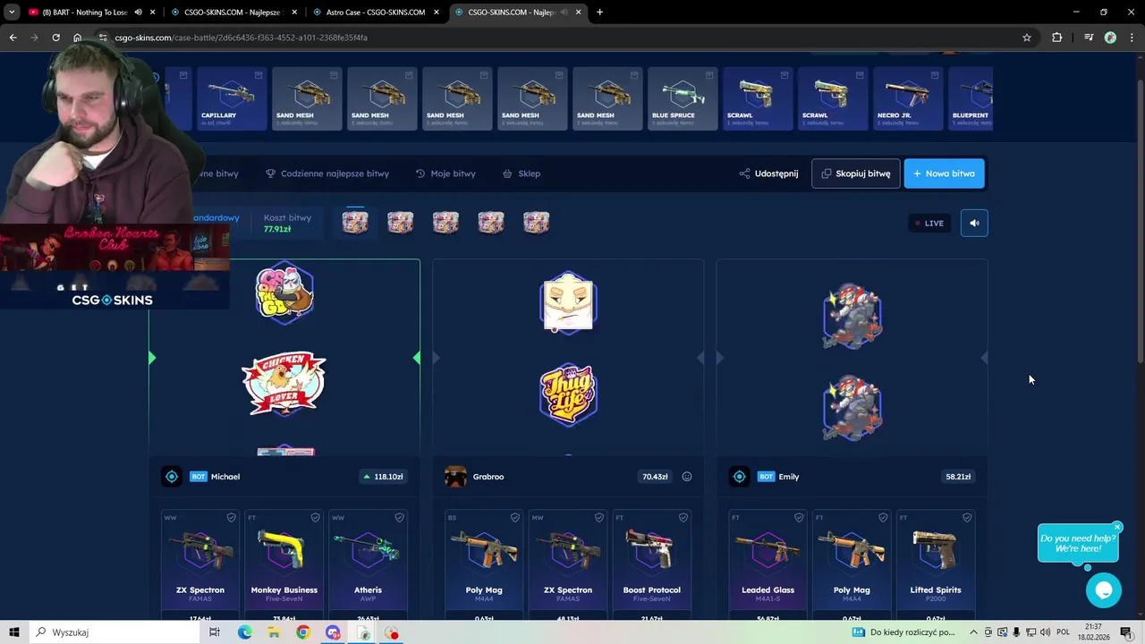
Task: Open Codzienne najlepsze bitwy tab
Action: (327, 174)
